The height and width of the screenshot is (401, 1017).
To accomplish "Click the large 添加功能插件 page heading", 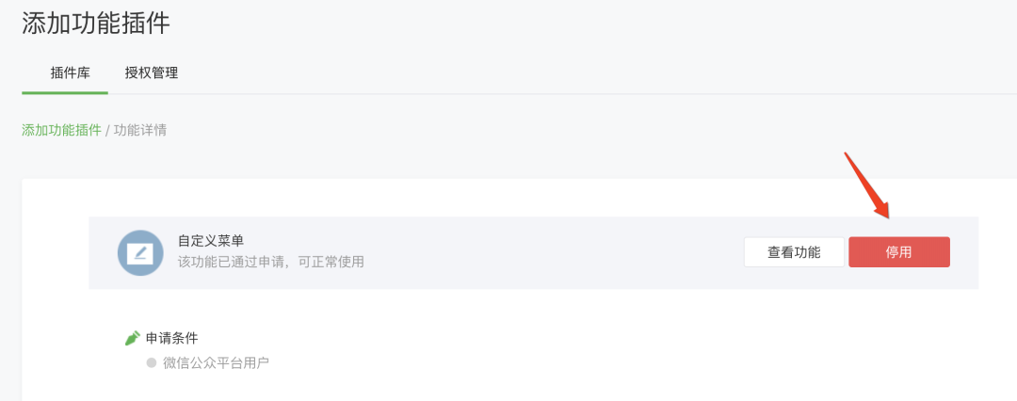I will pyautogui.click(x=96, y=24).
